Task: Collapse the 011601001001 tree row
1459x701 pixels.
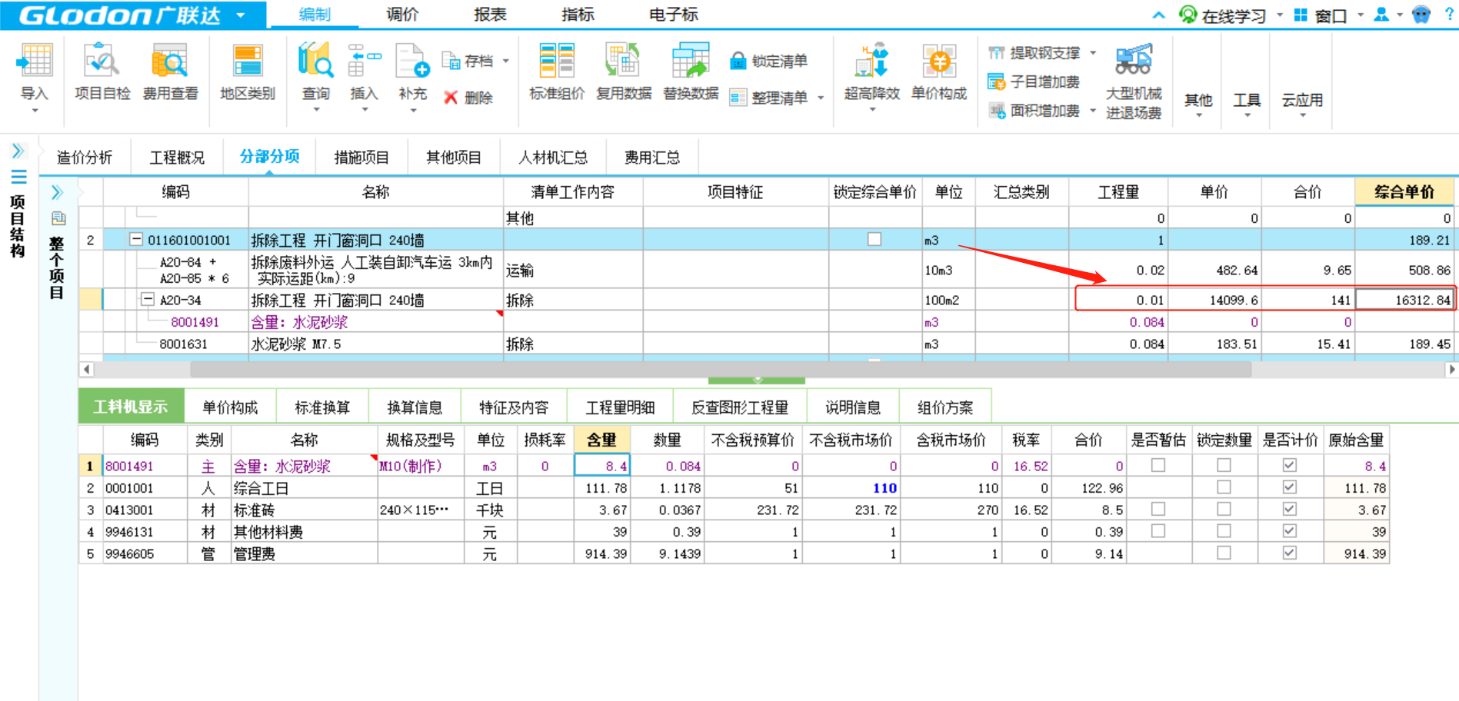Action: [x=136, y=240]
